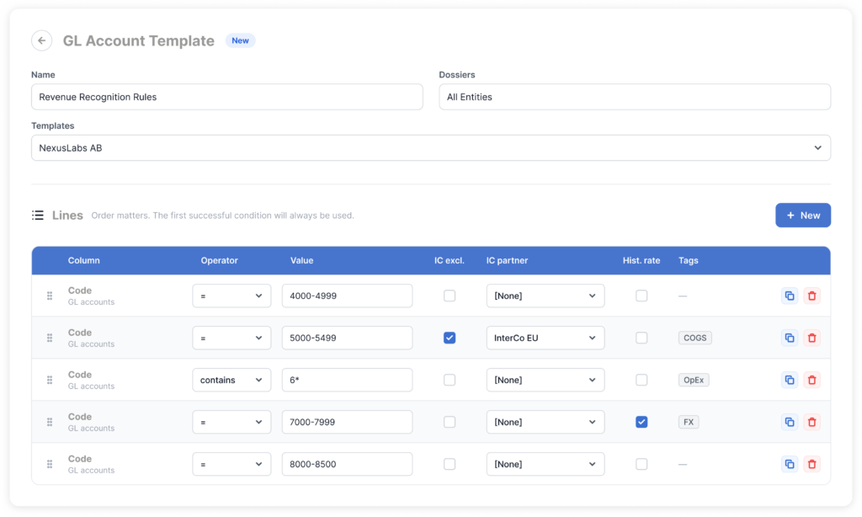
Task: Click the GL Account Template title
Action: pyautogui.click(x=139, y=40)
